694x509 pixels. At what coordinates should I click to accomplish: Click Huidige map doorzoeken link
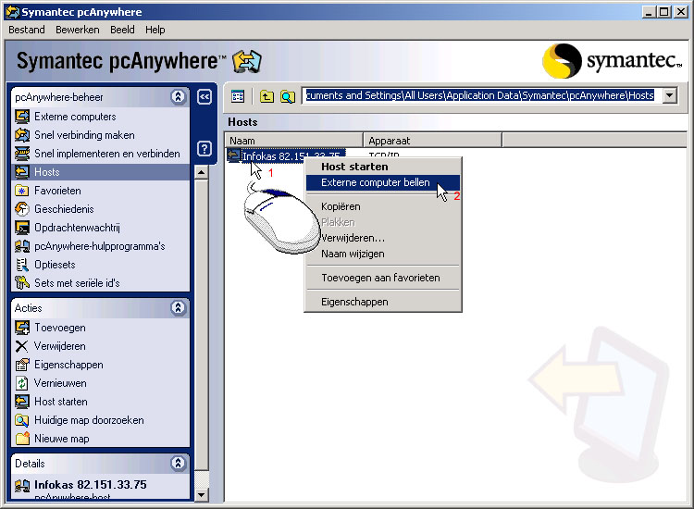[x=89, y=420]
